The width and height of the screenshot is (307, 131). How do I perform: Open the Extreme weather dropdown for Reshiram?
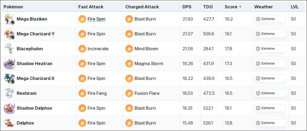coord(270,93)
